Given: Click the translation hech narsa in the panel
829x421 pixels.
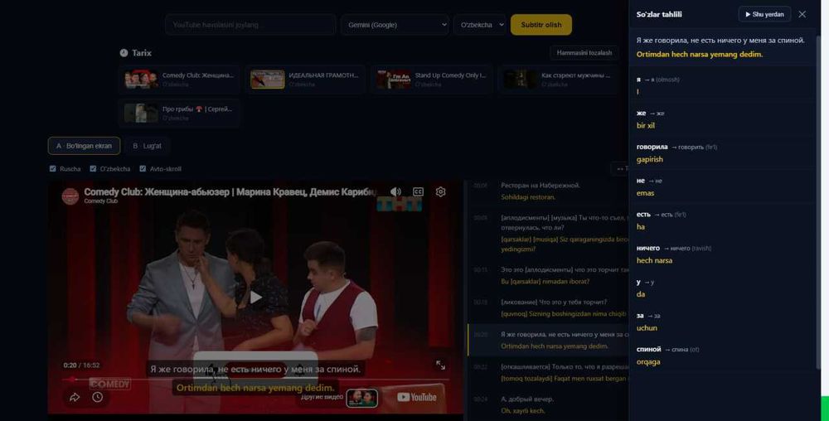Looking at the screenshot, I should coord(655,260).
